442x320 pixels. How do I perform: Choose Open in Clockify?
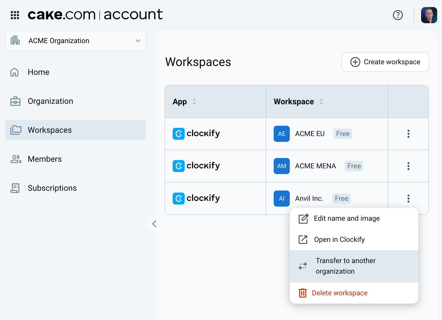click(x=354, y=240)
